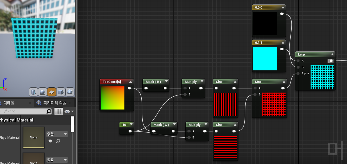Click upper Multiply node A input pin

(185, 88)
